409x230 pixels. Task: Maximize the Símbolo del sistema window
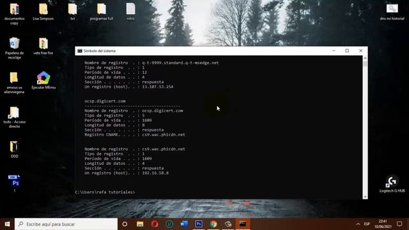pos(347,50)
